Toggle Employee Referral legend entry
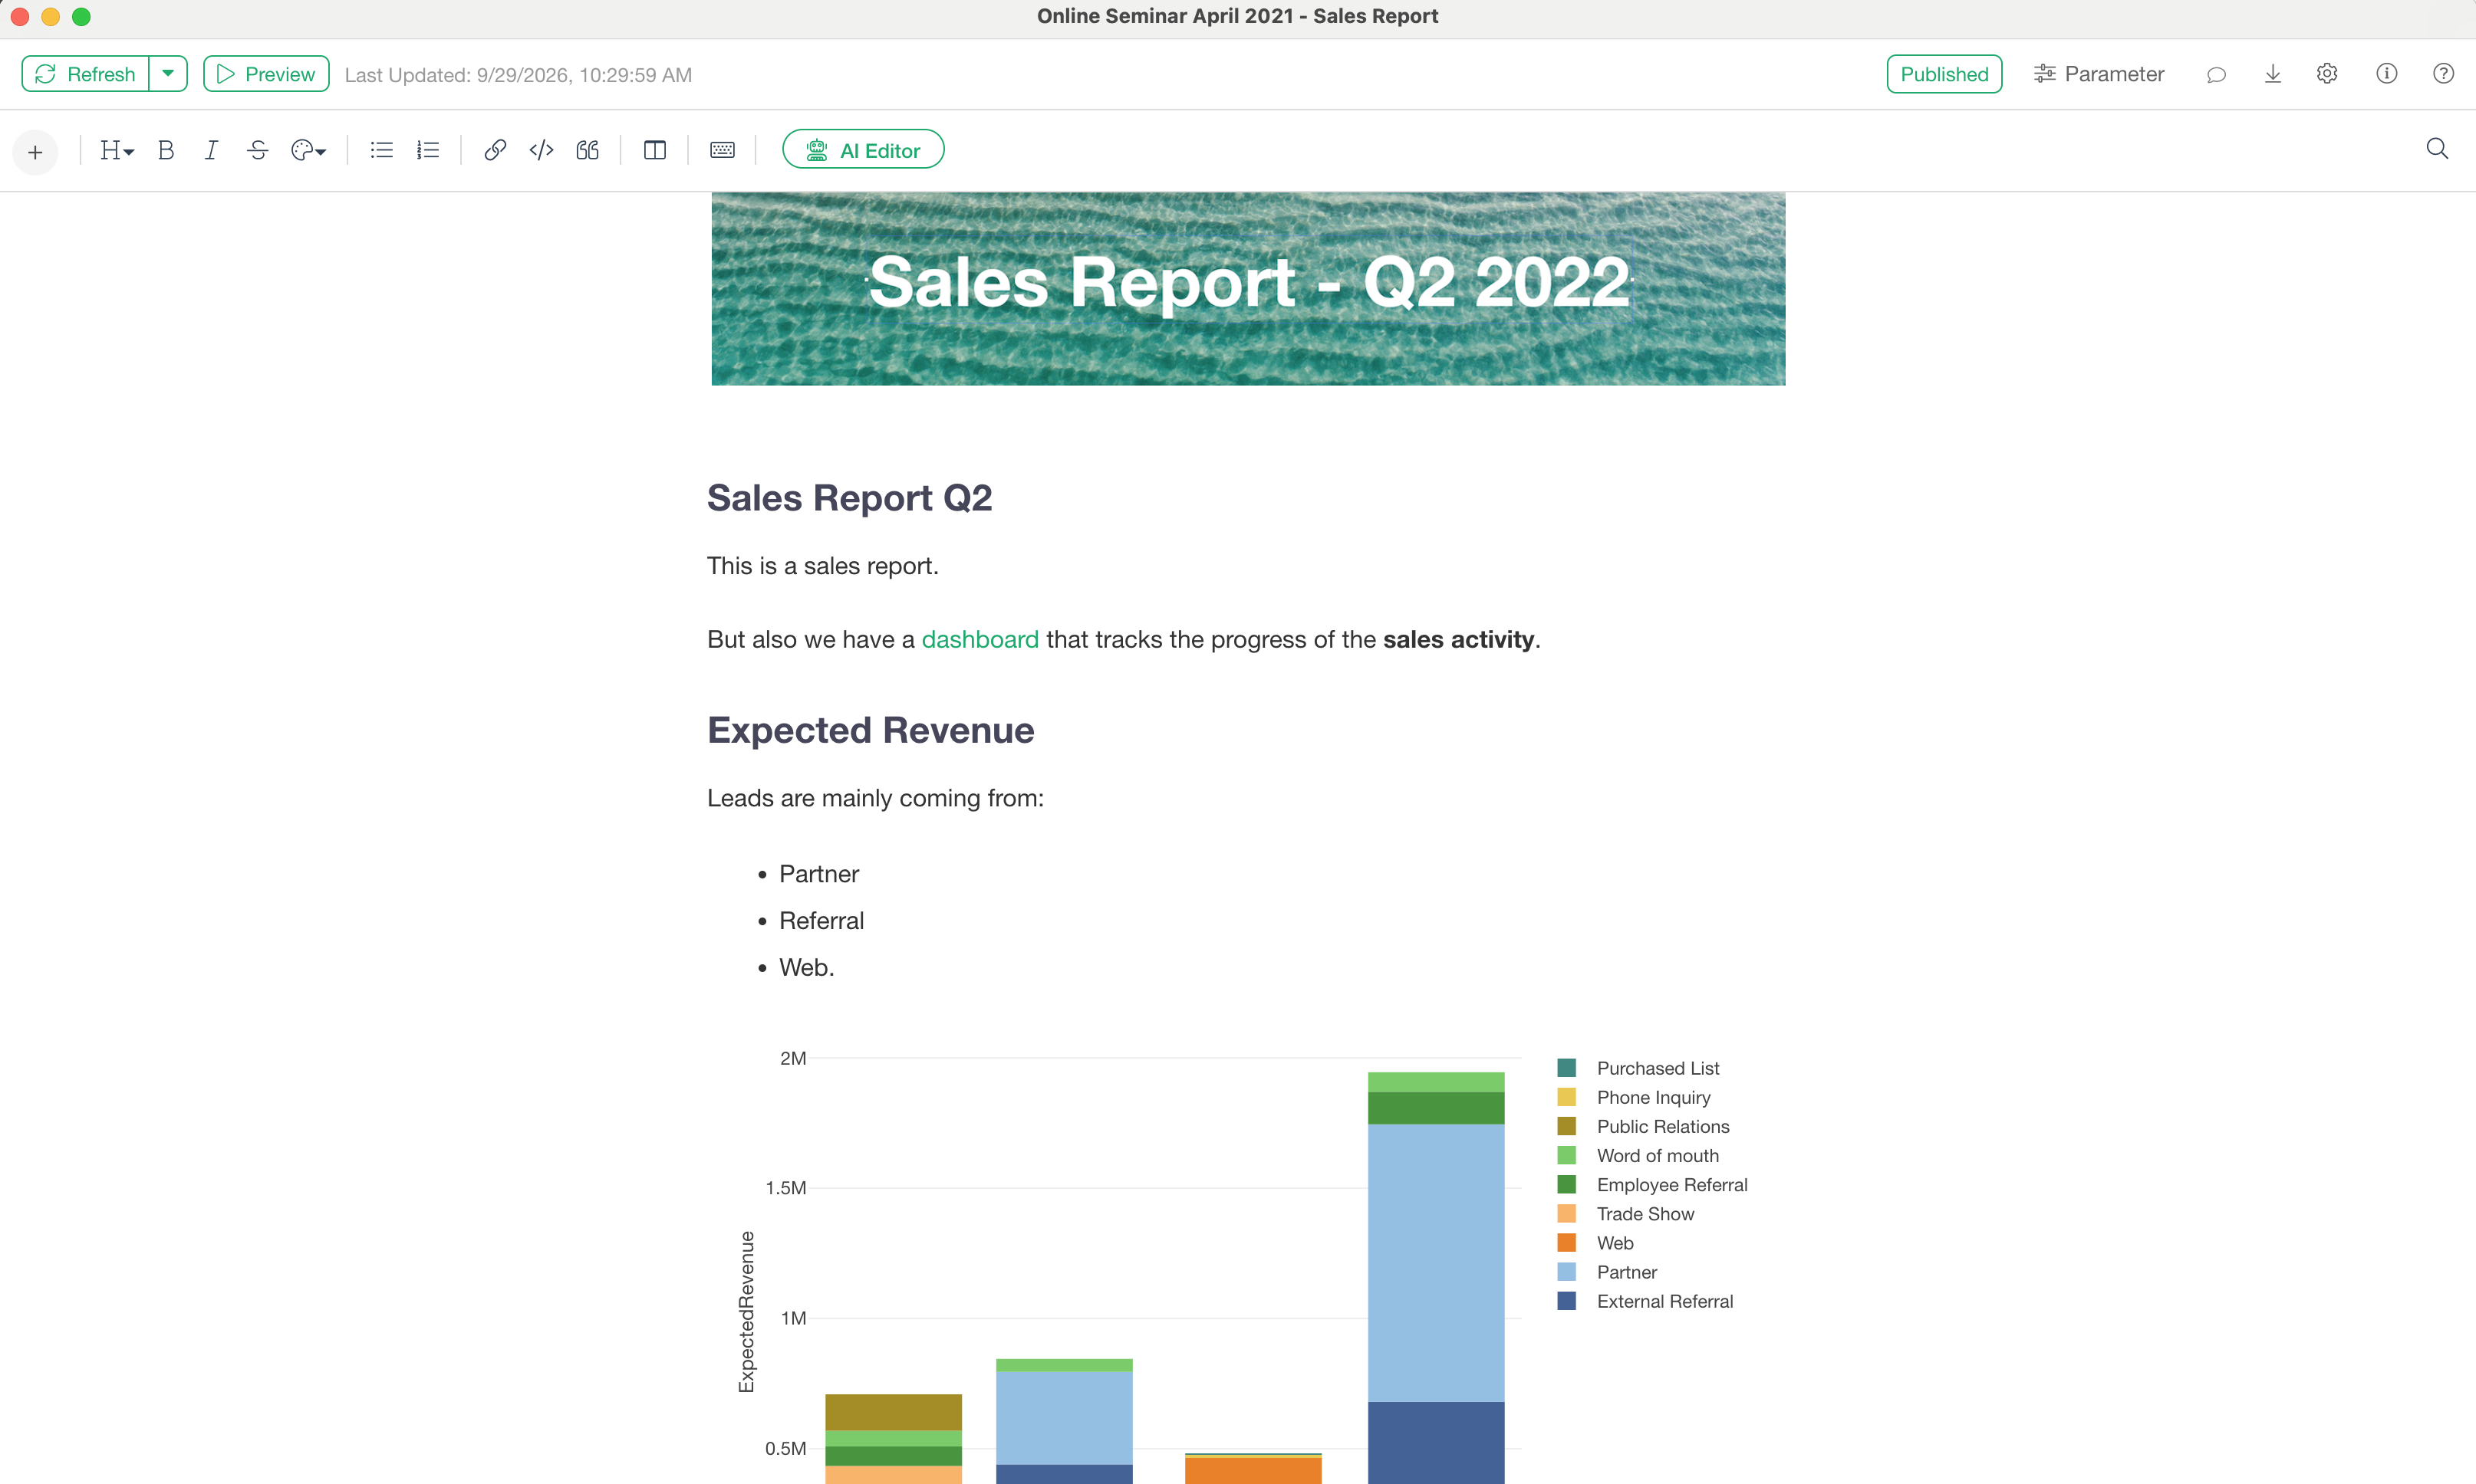The height and width of the screenshot is (1484, 2476). (x=1653, y=1184)
